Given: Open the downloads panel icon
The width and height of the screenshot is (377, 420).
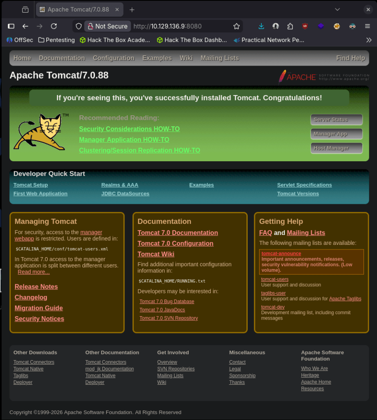Looking at the screenshot, I should (x=261, y=26).
